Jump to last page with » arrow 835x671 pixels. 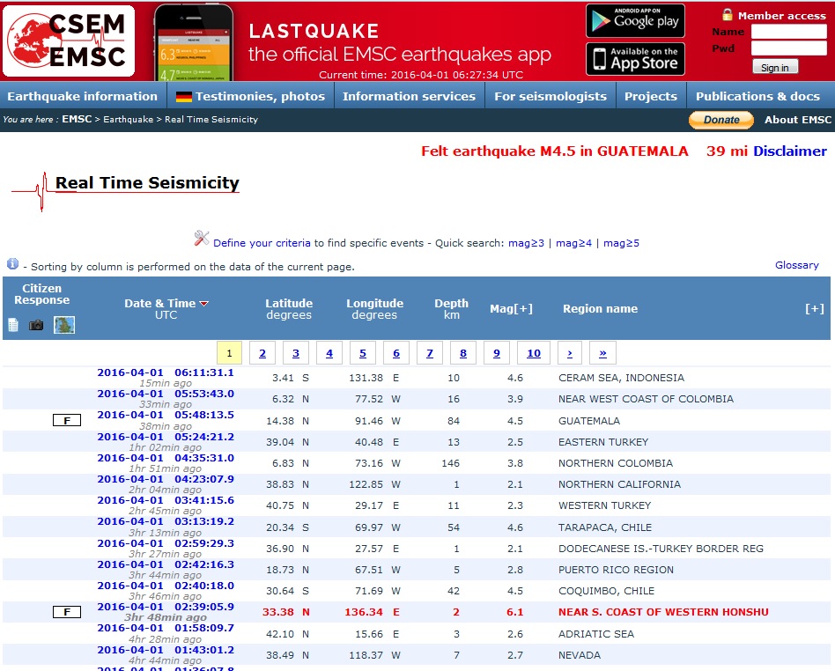point(602,353)
